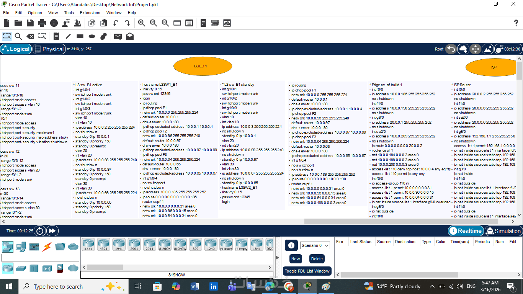Select the Draw Line tool

coord(68,36)
